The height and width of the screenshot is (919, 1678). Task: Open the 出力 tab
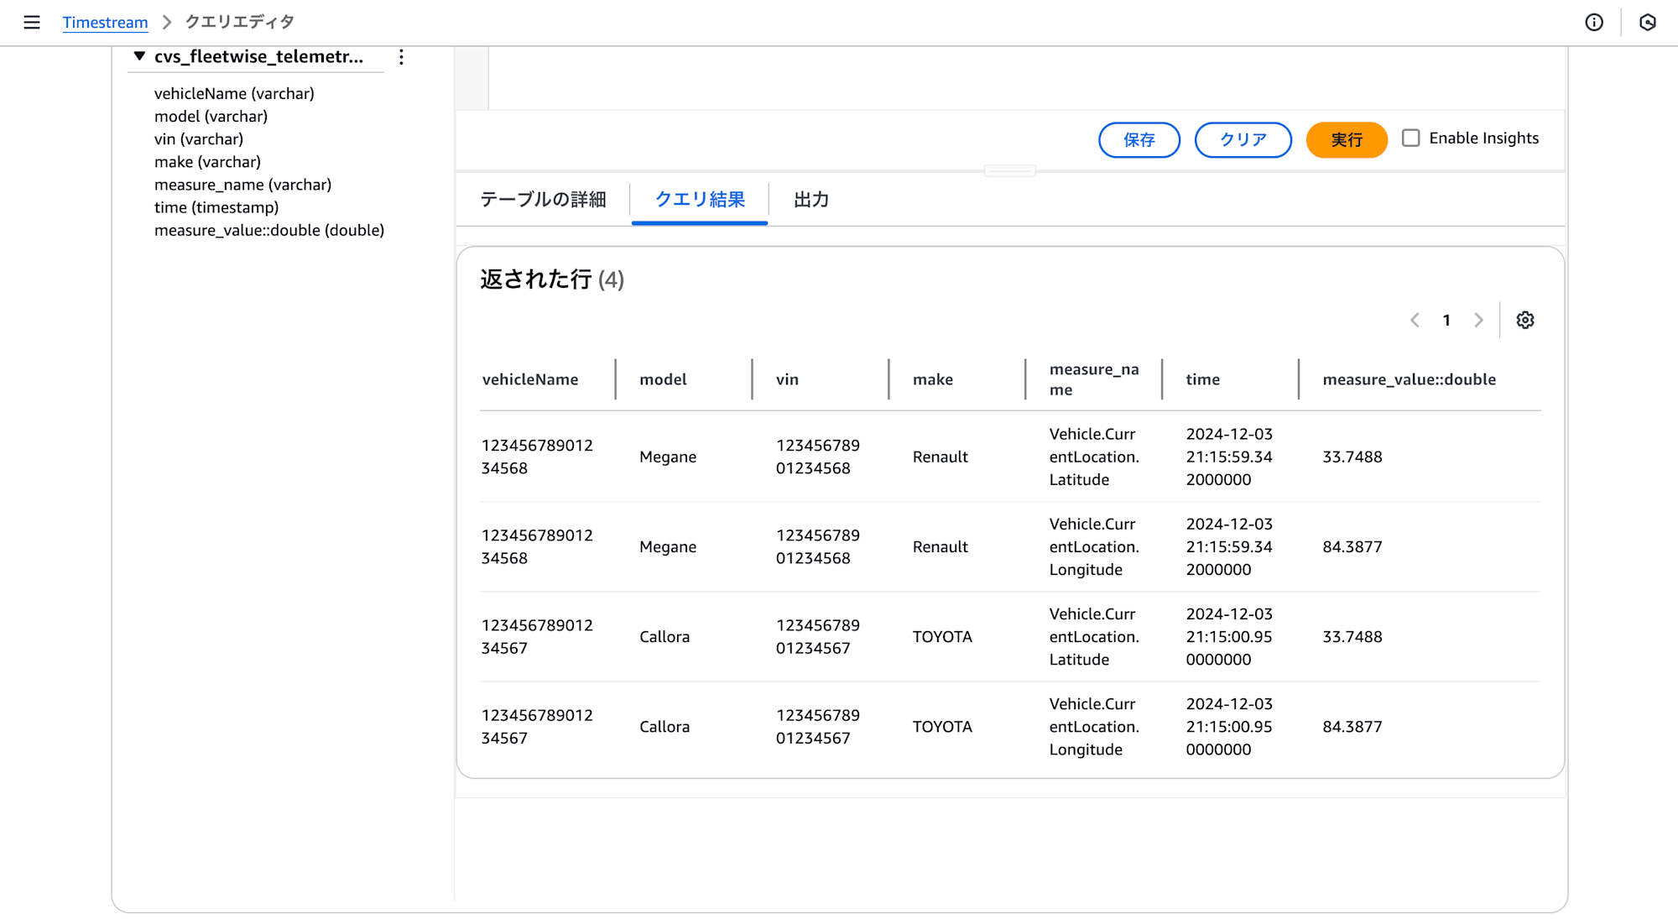point(811,200)
